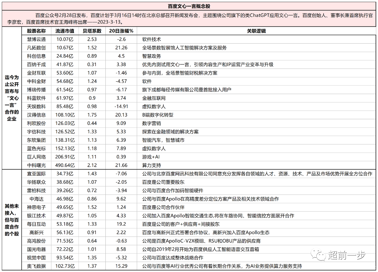Click the 流通市值 column header
This screenshot has width=378, height=272.
click(65, 31)
